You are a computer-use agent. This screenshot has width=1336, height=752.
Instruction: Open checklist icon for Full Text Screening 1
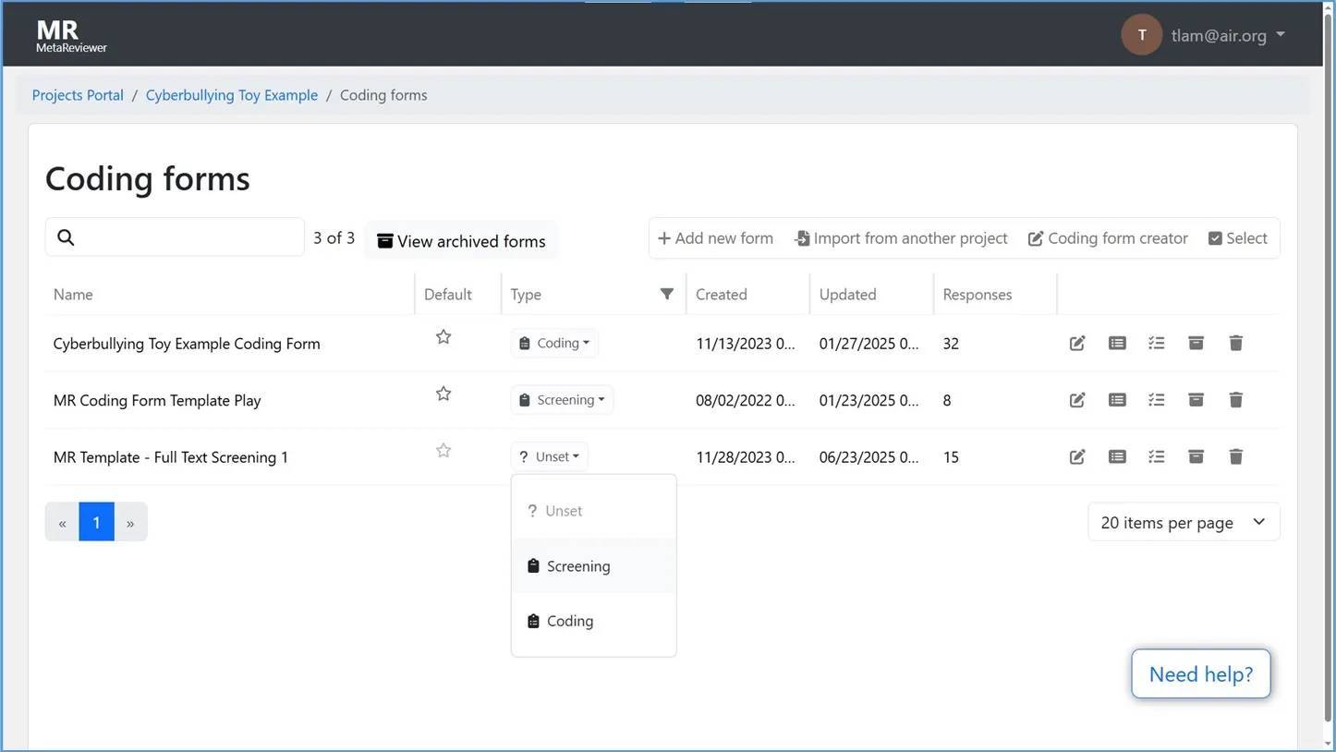tap(1157, 457)
